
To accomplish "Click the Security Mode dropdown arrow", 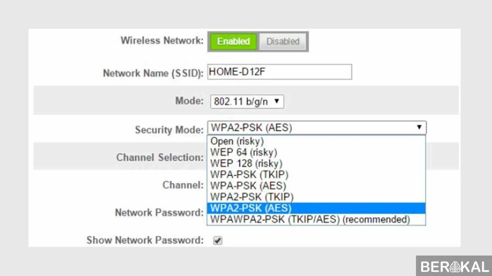I will [419, 128].
